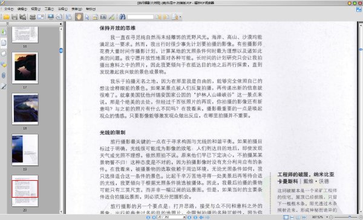Screen dimensions: 363x220
Task: Select the page 18 thumbnail
Action: 25,109
